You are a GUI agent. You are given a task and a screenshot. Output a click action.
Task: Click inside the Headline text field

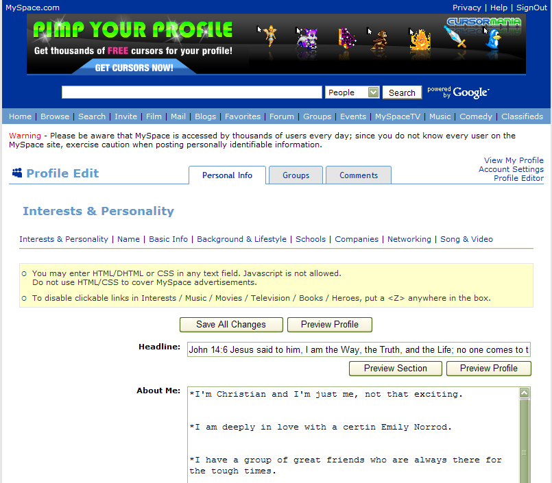coord(357,349)
